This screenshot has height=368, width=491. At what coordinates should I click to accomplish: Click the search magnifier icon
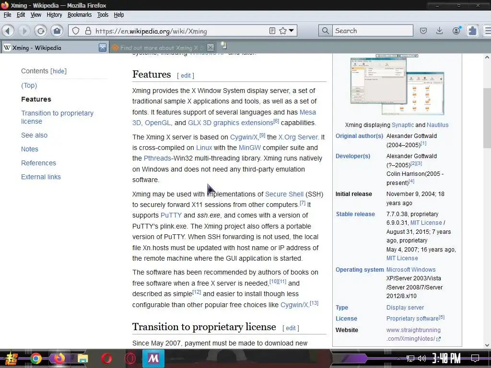(x=326, y=31)
